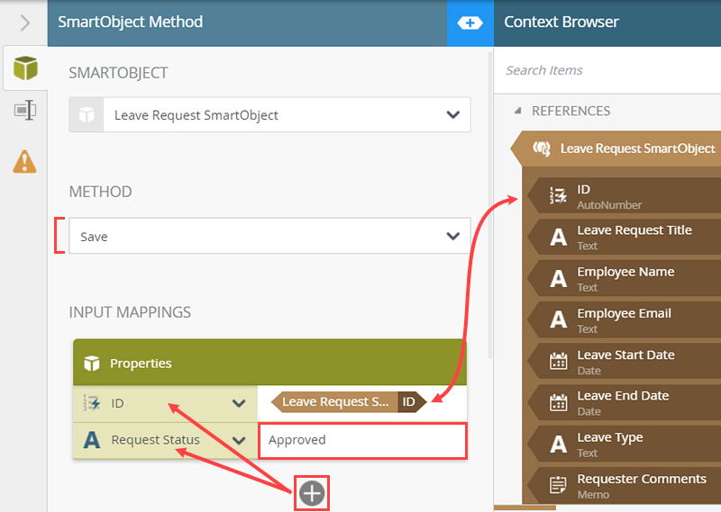Open the SmartObject cube tab
This screenshot has width=721, height=512.
click(x=25, y=68)
